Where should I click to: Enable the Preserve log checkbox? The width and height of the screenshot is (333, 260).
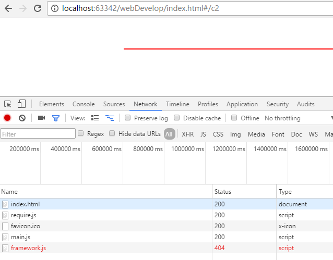tap(128, 118)
